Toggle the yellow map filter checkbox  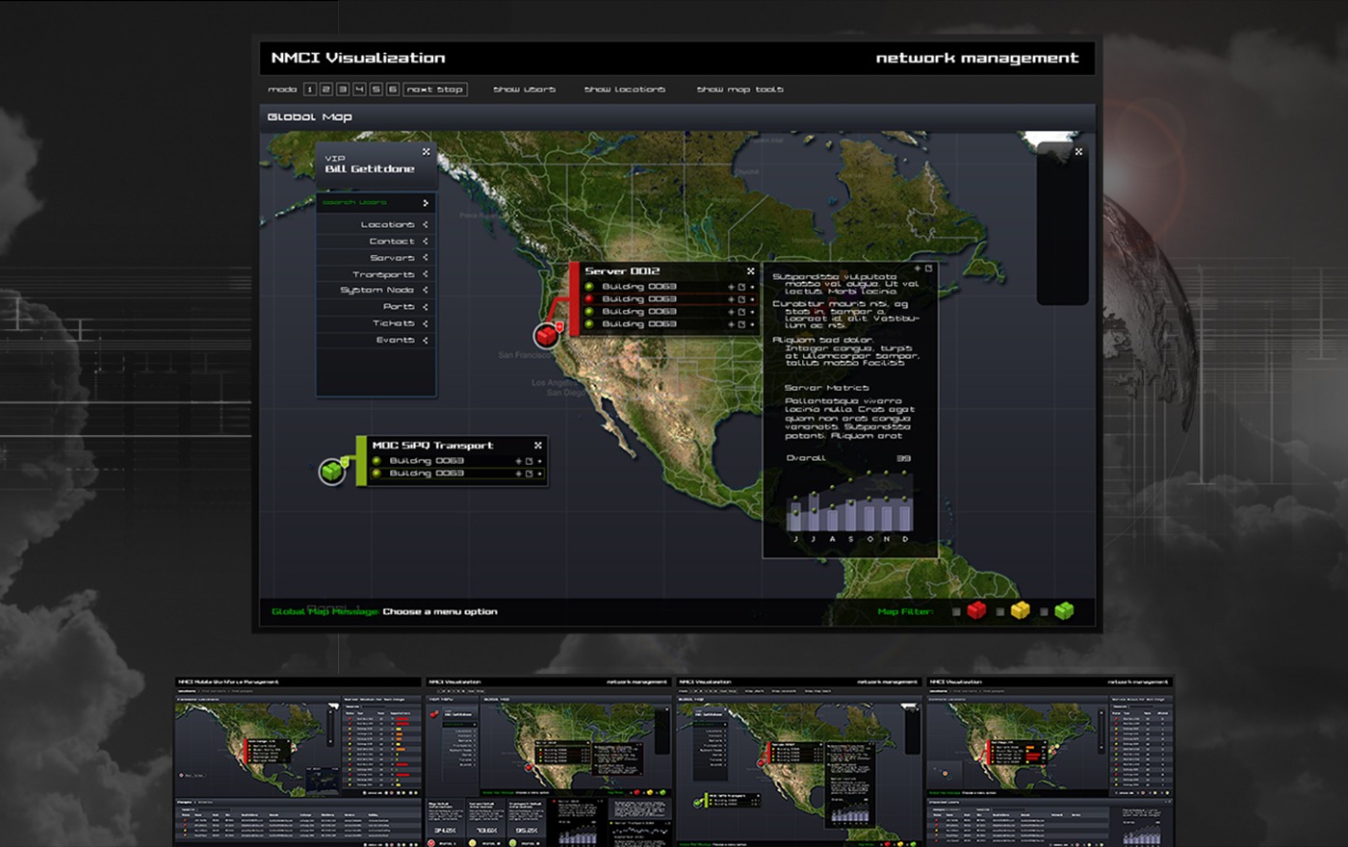tap(1000, 612)
